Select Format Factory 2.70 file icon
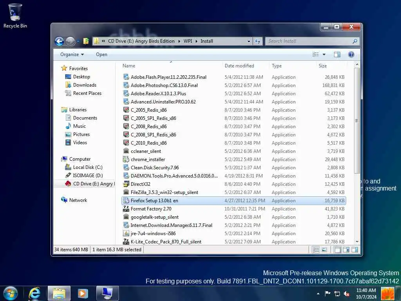The image size is (401, 301). (126, 209)
